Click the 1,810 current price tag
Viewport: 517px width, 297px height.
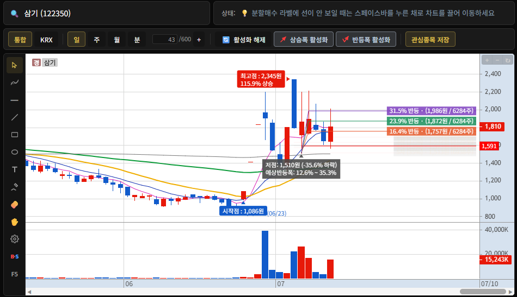coord(493,127)
